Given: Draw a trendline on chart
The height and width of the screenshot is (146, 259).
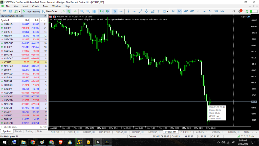Looking at the screenshot, I should (x=140, y=11).
